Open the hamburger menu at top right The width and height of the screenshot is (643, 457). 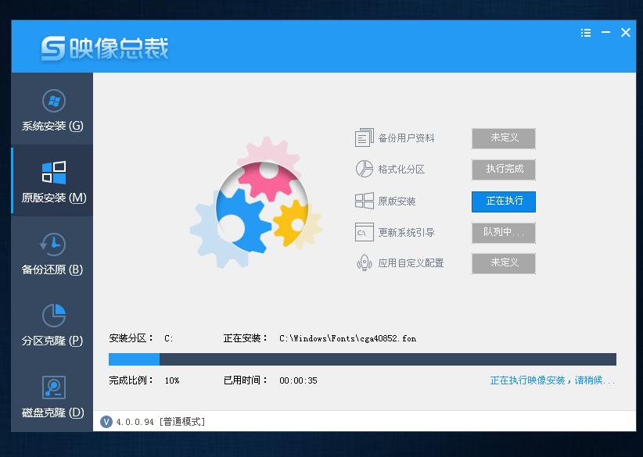tap(585, 33)
